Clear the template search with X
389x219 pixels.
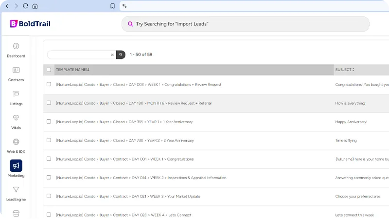(112, 55)
